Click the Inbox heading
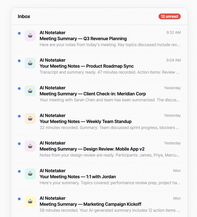The image size is (197, 217). [x=24, y=16]
